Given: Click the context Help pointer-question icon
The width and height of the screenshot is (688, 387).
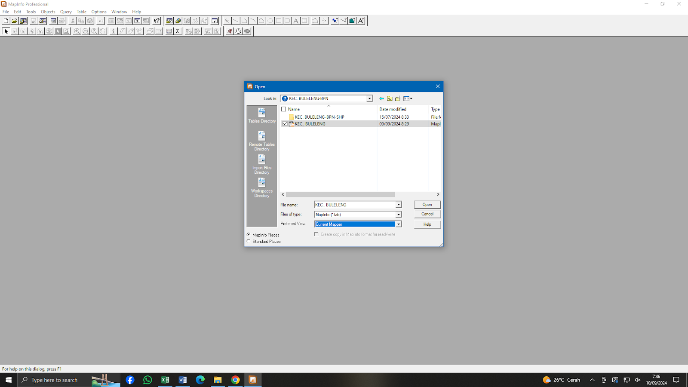Looking at the screenshot, I should pos(157,21).
